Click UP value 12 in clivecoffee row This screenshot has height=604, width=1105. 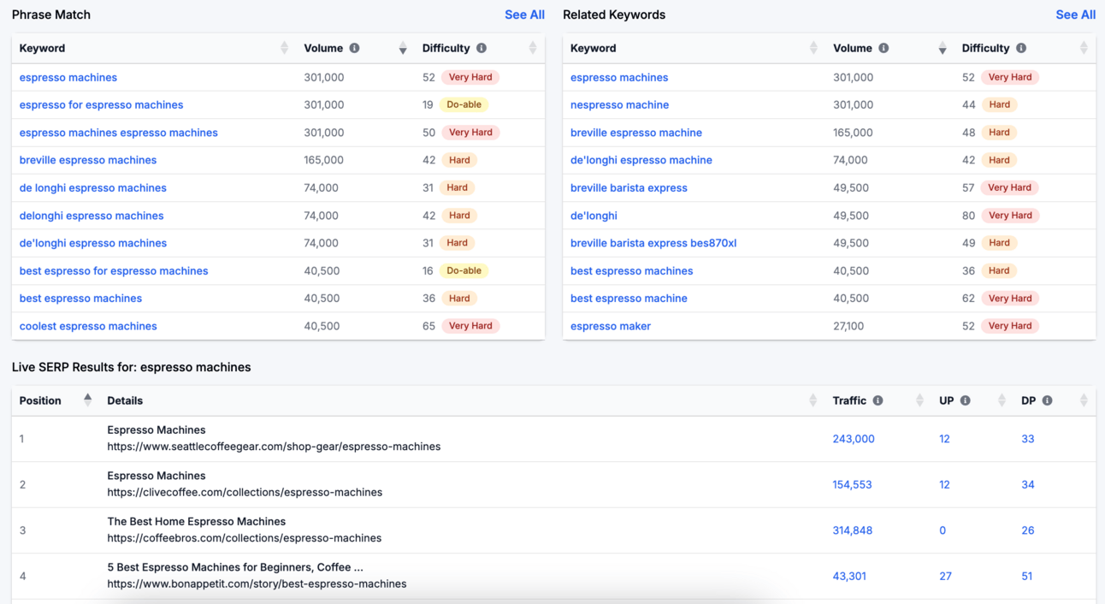(944, 484)
